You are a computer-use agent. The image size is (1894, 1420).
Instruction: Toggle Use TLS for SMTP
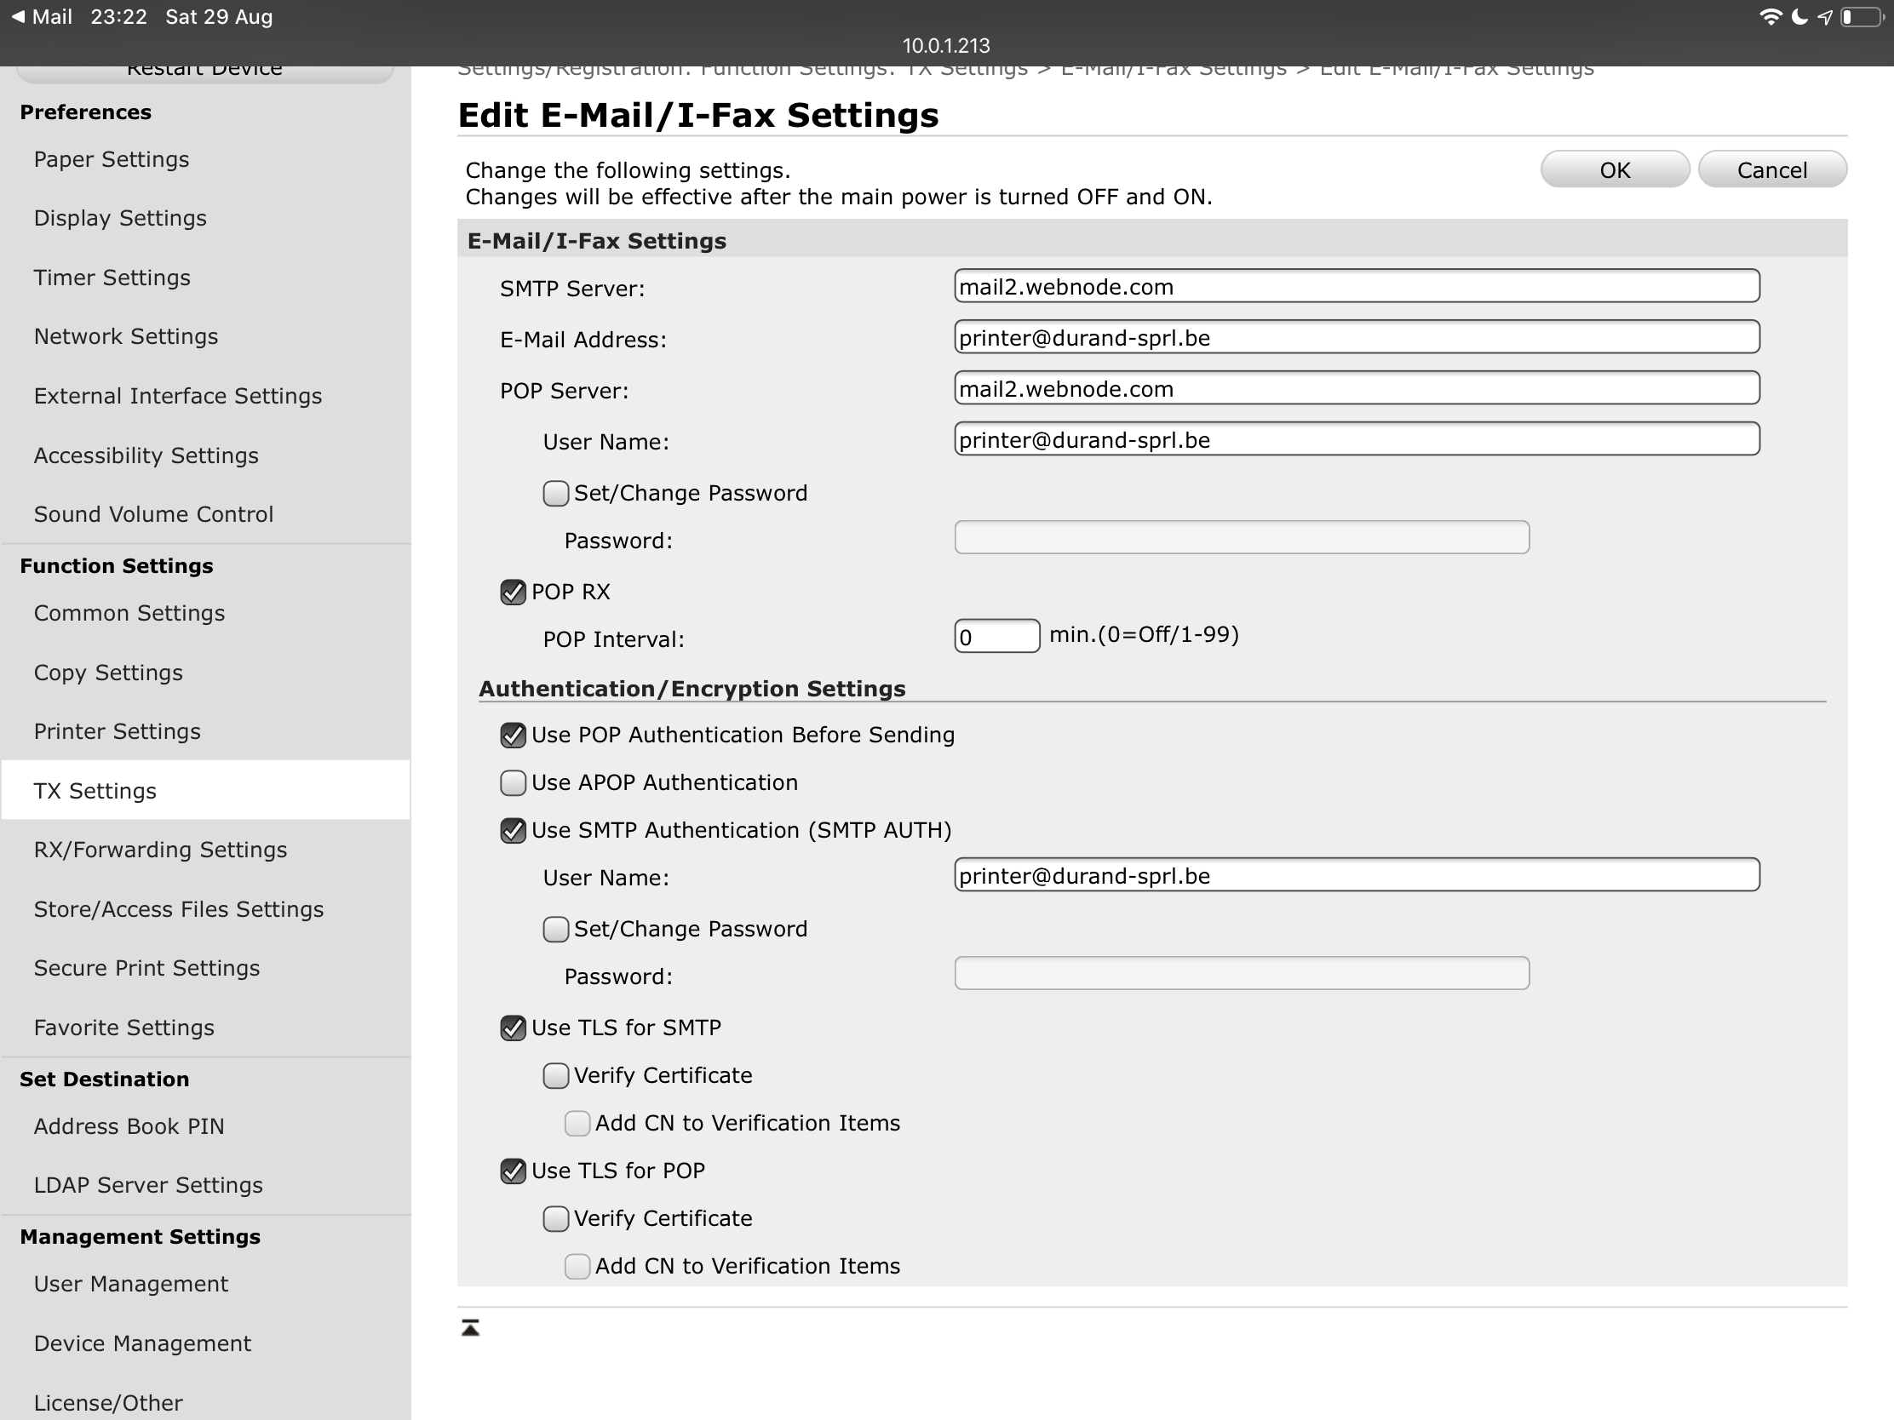[513, 1028]
